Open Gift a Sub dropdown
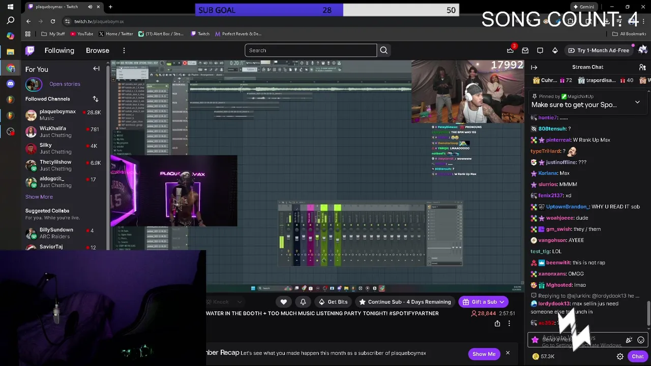The width and height of the screenshot is (651, 366). click(x=483, y=302)
